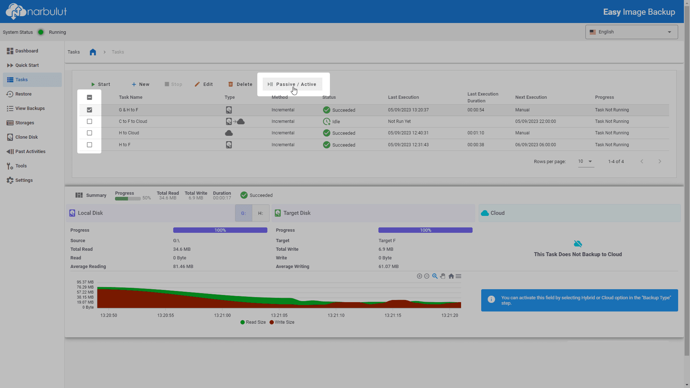
Task: Uncheck the G & H to F task checkbox
Action: (x=89, y=110)
